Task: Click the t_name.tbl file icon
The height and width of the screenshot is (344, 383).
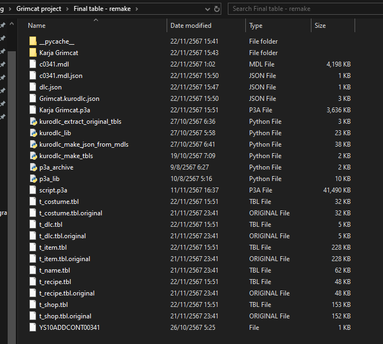Action: (33, 270)
